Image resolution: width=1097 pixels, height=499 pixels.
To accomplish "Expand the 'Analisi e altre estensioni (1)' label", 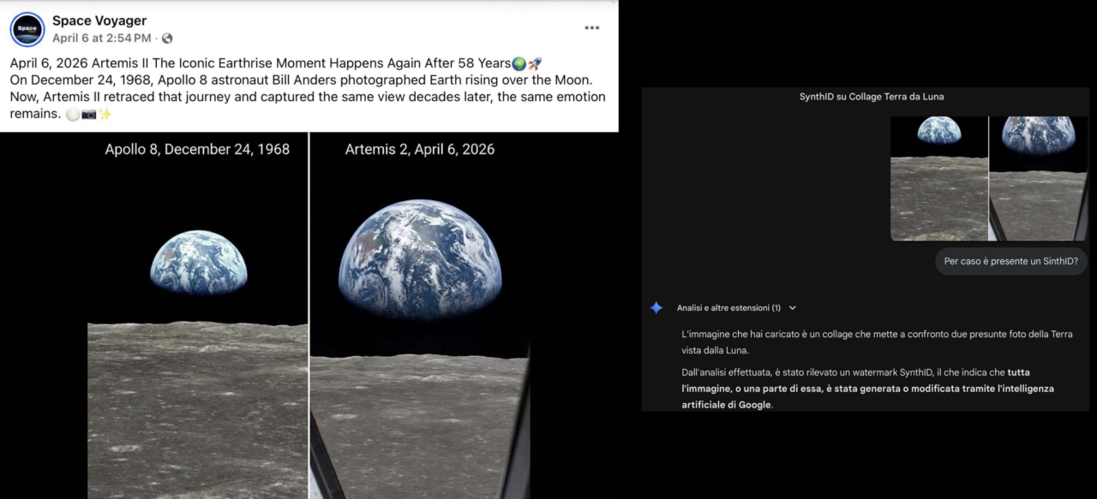I will 728,307.
